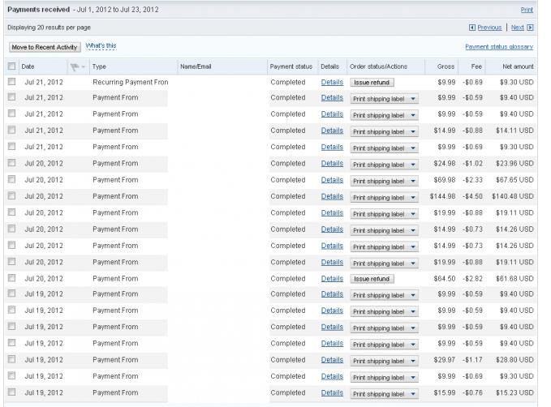
Task: Click the '-$4.50' fee value
Action: [472, 196]
